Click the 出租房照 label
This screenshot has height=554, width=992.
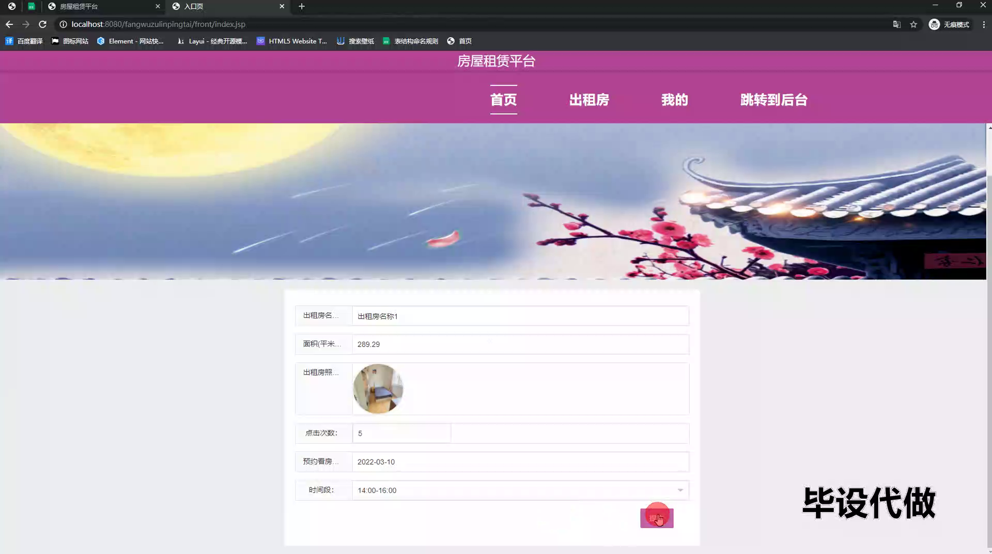tap(321, 372)
